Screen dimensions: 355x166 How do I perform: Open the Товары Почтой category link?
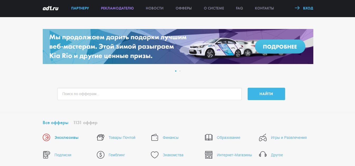122,138
